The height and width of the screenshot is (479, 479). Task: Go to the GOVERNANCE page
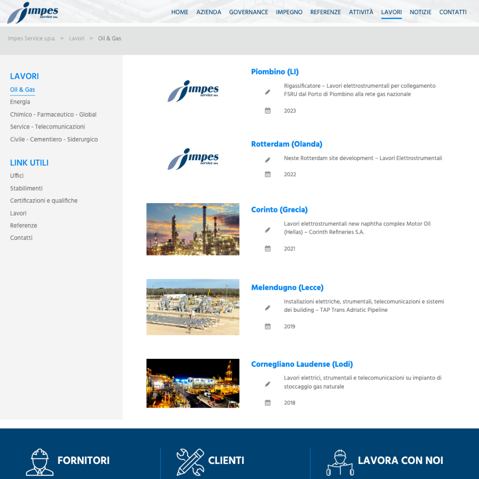click(x=249, y=12)
